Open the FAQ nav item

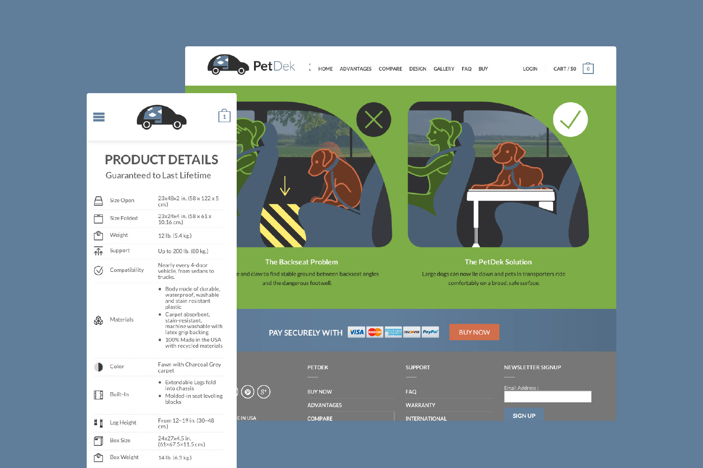466,69
